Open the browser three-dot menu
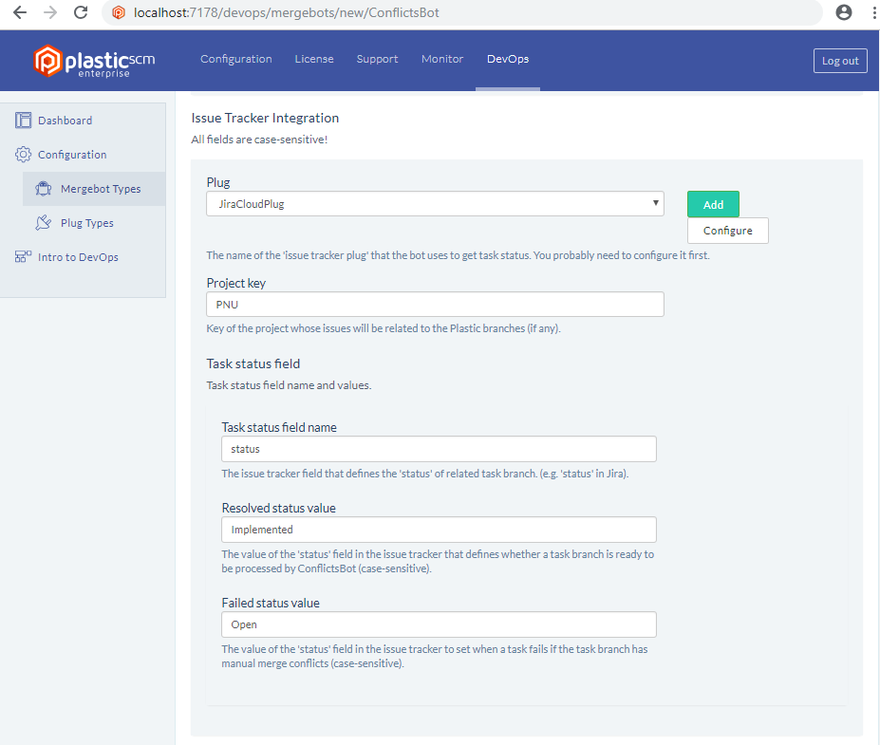Image resolution: width=880 pixels, height=745 pixels. point(873,12)
